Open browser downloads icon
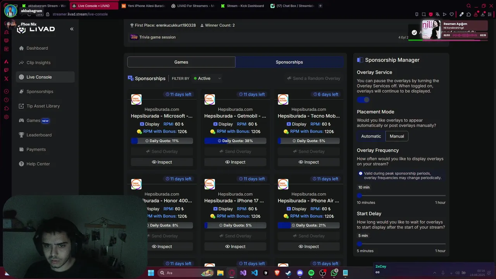This screenshot has height=279, width=496. (482, 14)
